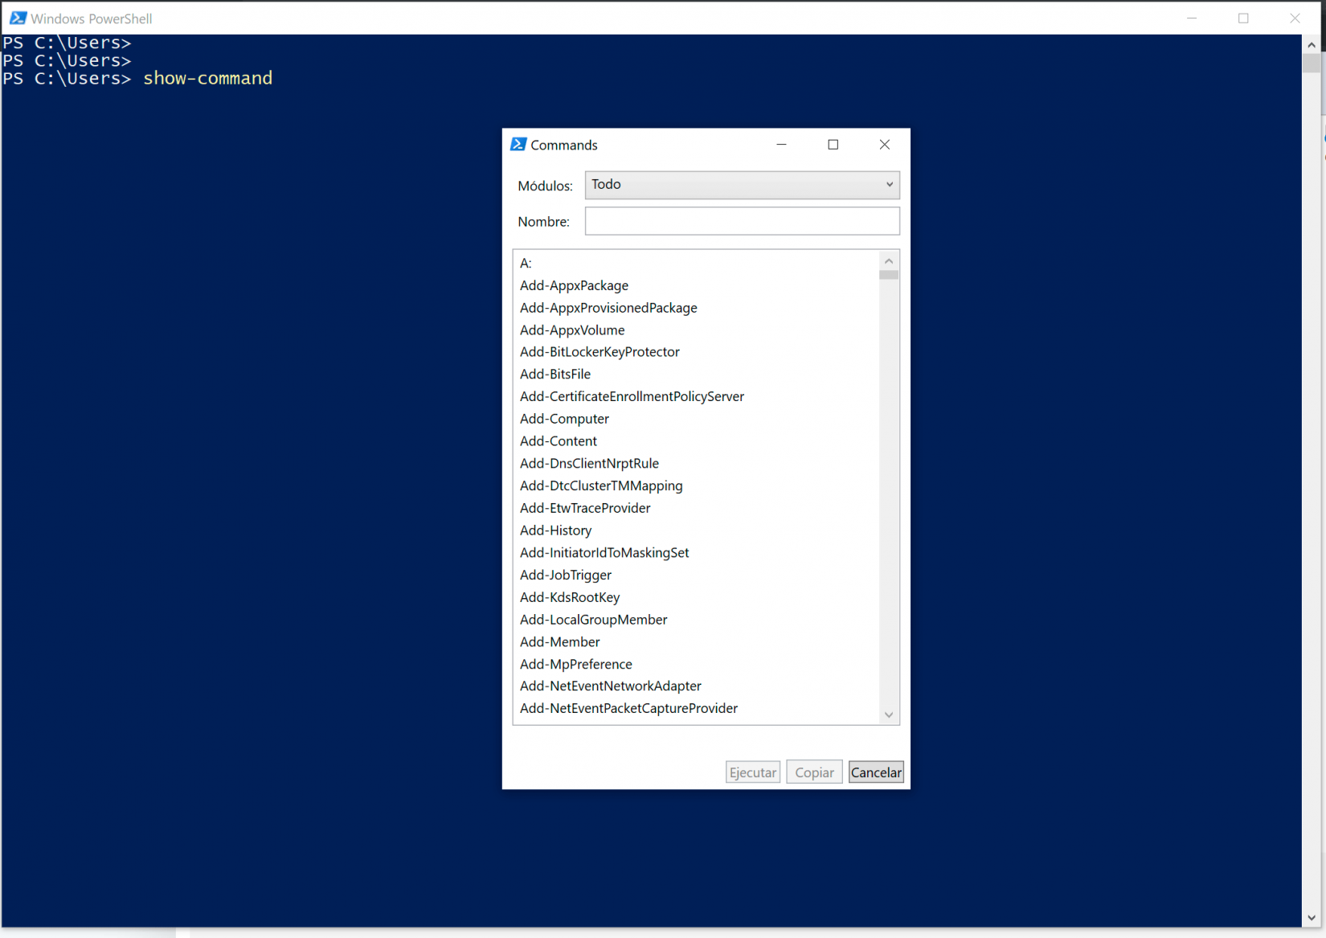Select Add-EtwTraceProvider command
Image resolution: width=1326 pixels, height=938 pixels.
click(x=585, y=508)
